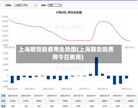Click the 36,000 y-axis label
138x108 pixels.
tap(5, 17)
